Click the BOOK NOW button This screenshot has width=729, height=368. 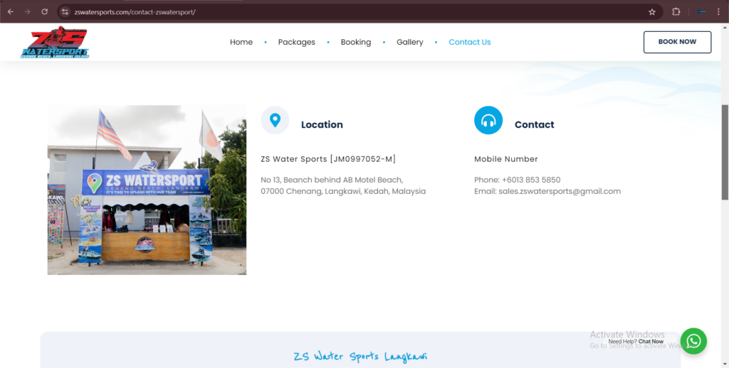coord(678,42)
